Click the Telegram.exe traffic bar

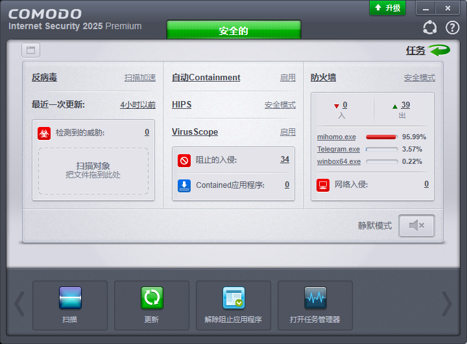pyautogui.click(x=382, y=149)
